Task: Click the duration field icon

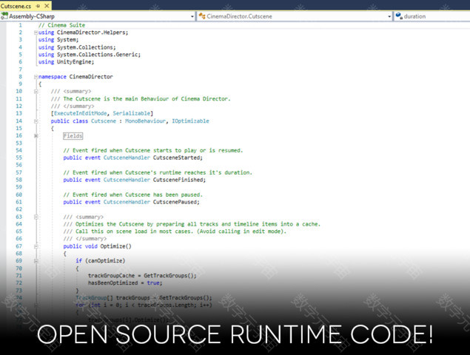Action: (399, 16)
